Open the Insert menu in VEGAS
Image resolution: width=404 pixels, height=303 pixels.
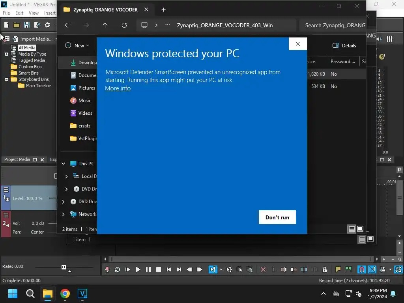click(x=50, y=13)
